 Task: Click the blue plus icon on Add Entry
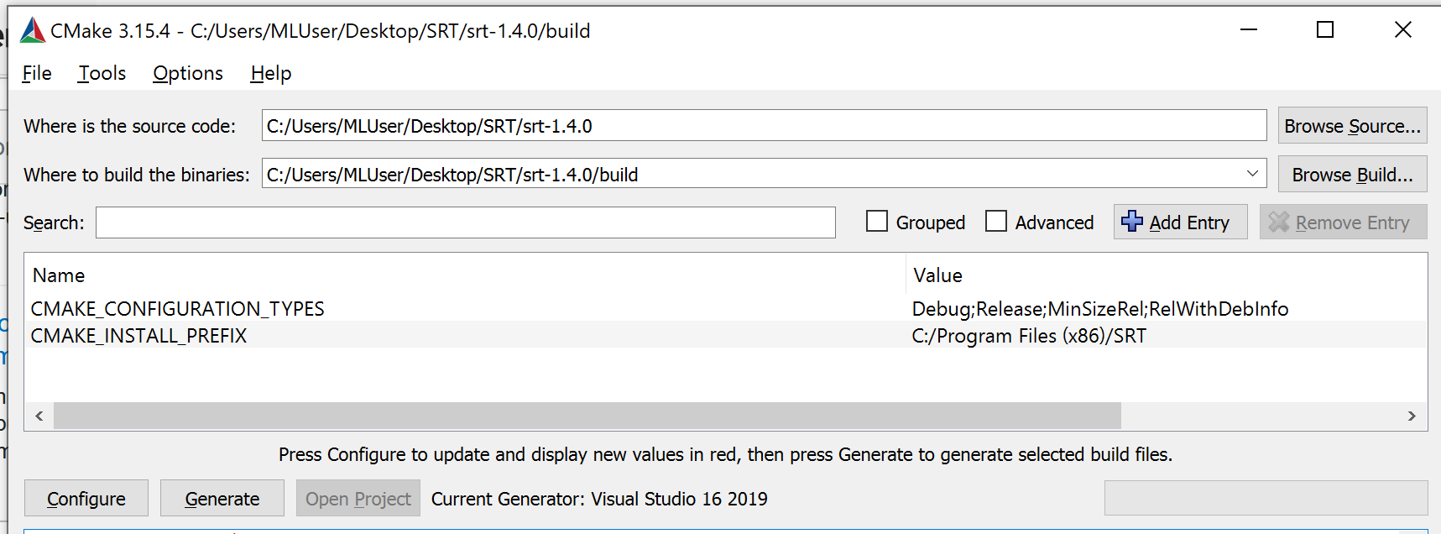(x=1132, y=221)
